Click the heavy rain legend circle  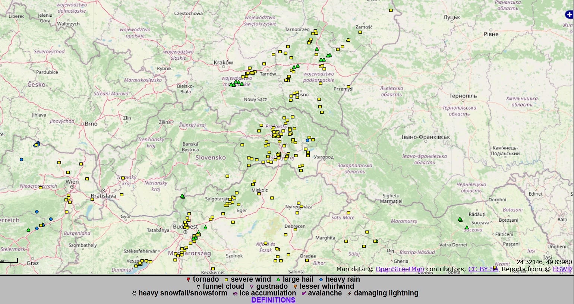point(321,279)
